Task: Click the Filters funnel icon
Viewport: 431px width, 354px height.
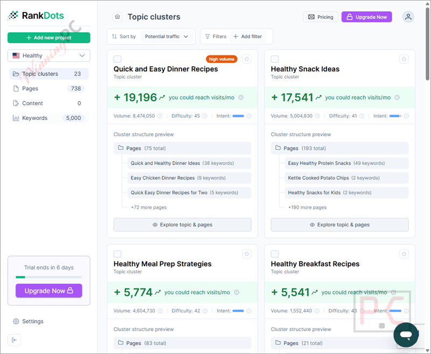Action: (207, 37)
